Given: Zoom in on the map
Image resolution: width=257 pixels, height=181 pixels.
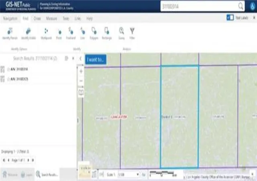Looking at the screenshot, I should pos(81,71).
